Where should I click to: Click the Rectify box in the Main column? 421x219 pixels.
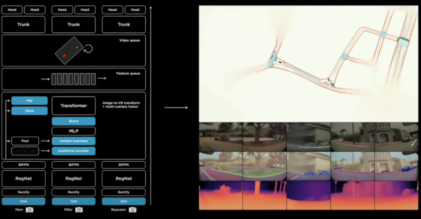[x=24, y=192]
